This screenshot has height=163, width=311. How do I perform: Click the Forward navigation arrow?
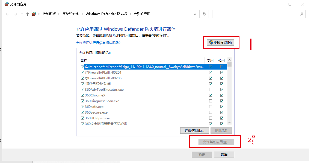tap(16, 14)
